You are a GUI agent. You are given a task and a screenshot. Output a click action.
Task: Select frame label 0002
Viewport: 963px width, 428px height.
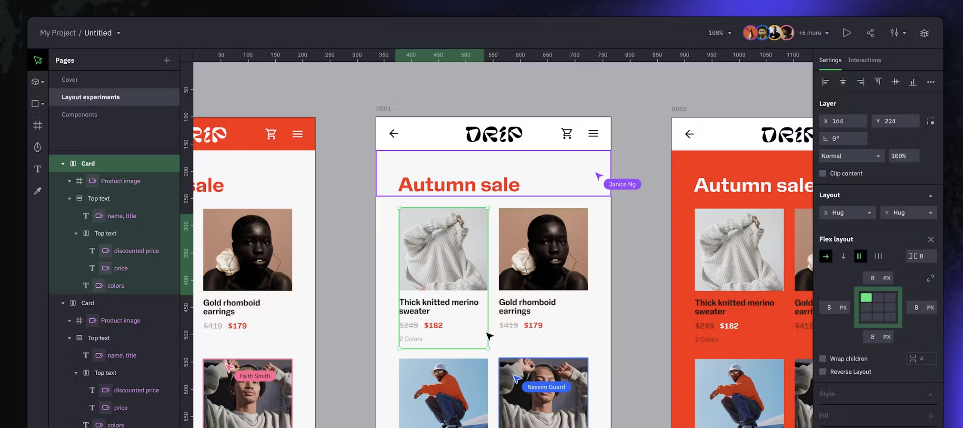tap(679, 109)
